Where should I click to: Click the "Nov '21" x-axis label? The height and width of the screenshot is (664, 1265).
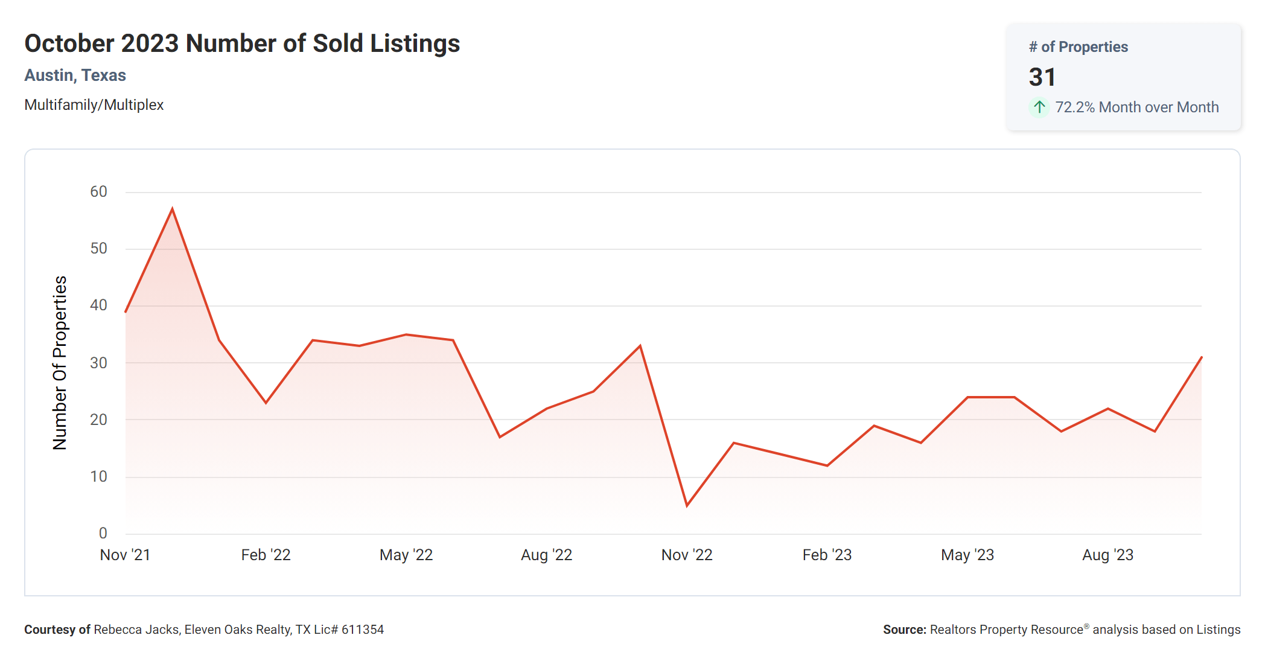coord(125,555)
